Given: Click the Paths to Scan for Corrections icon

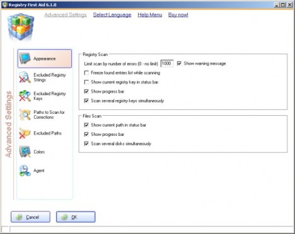Looking at the screenshot, I should click(25, 114).
